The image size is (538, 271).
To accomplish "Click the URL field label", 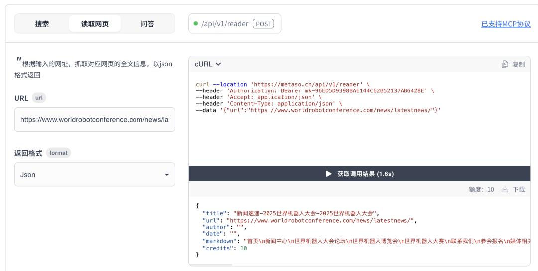I will pyautogui.click(x=21, y=98).
